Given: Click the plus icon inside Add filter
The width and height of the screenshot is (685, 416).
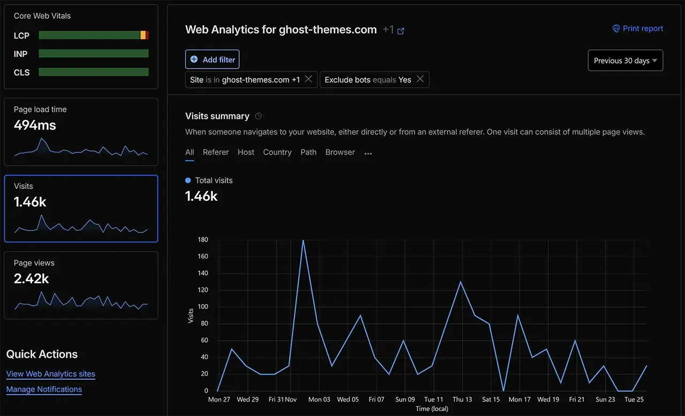Looking at the screenshot, I should 193,59.
